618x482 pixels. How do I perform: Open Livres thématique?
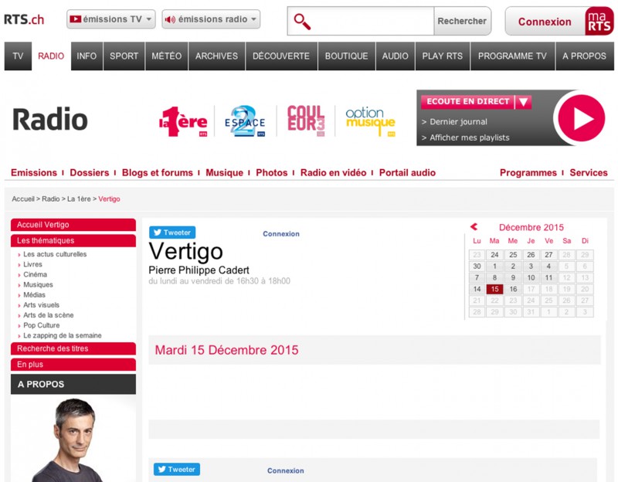click(32, 264)
